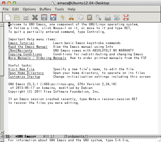Open the Help menu
The image size is (161, 142).
(71, 9)
